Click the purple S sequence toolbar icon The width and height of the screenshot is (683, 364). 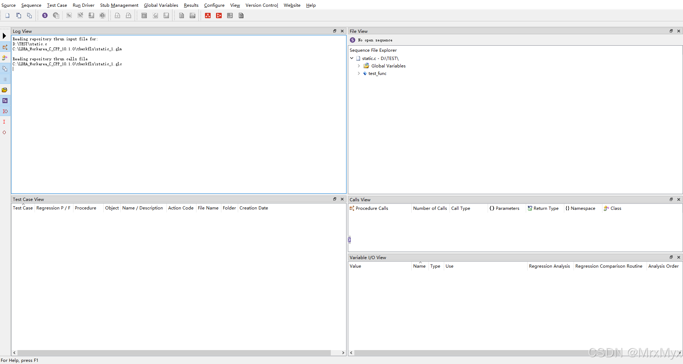[x=45, y=15]
